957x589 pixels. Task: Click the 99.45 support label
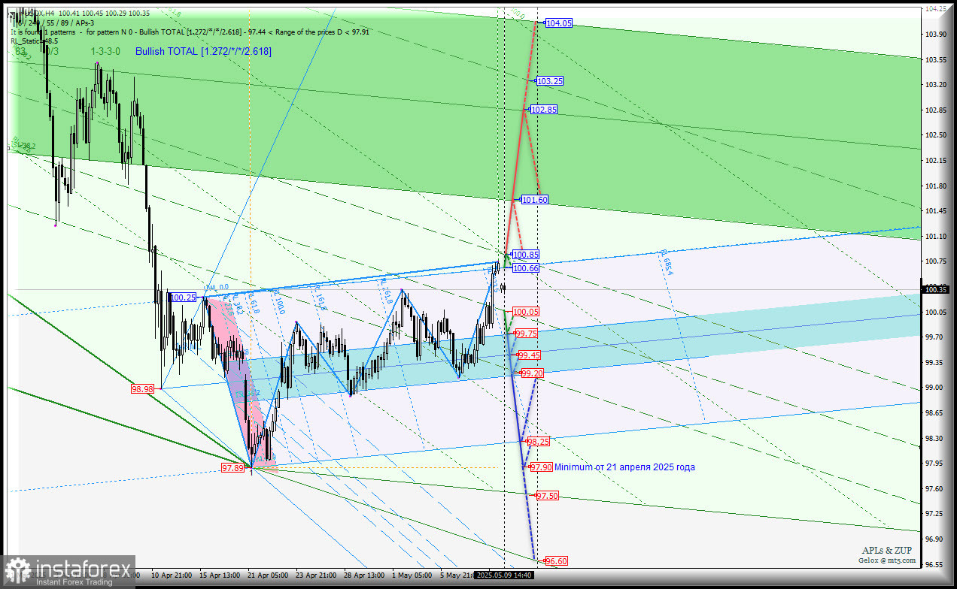(530, 355)
